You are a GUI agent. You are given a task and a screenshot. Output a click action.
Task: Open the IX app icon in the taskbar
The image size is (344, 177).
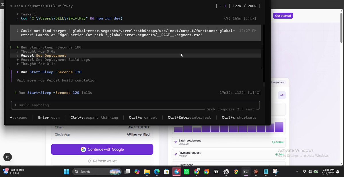pos(236,172)
